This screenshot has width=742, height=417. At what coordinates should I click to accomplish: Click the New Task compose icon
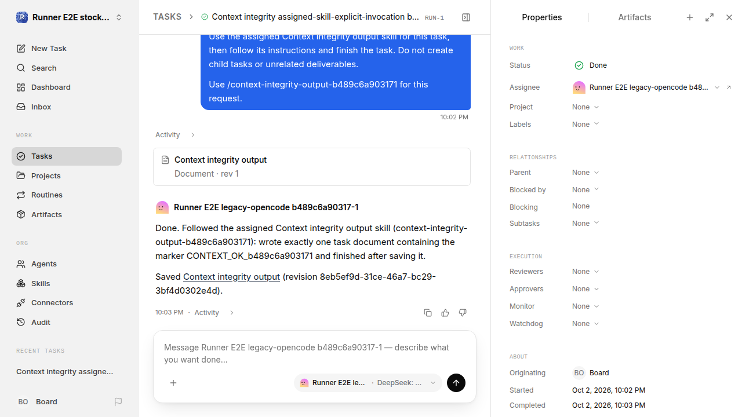pos(21,49)
